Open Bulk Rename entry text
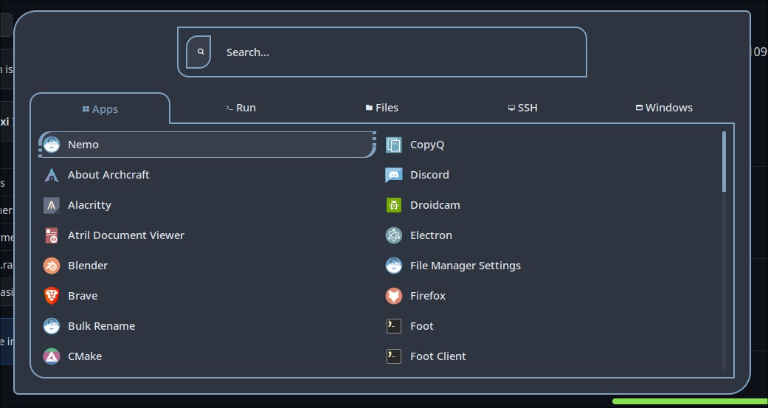This screenshot has width=768, height=408. pos(101,326)
